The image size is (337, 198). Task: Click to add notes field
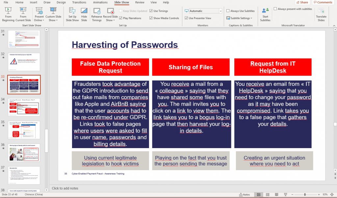coord(65,188)
